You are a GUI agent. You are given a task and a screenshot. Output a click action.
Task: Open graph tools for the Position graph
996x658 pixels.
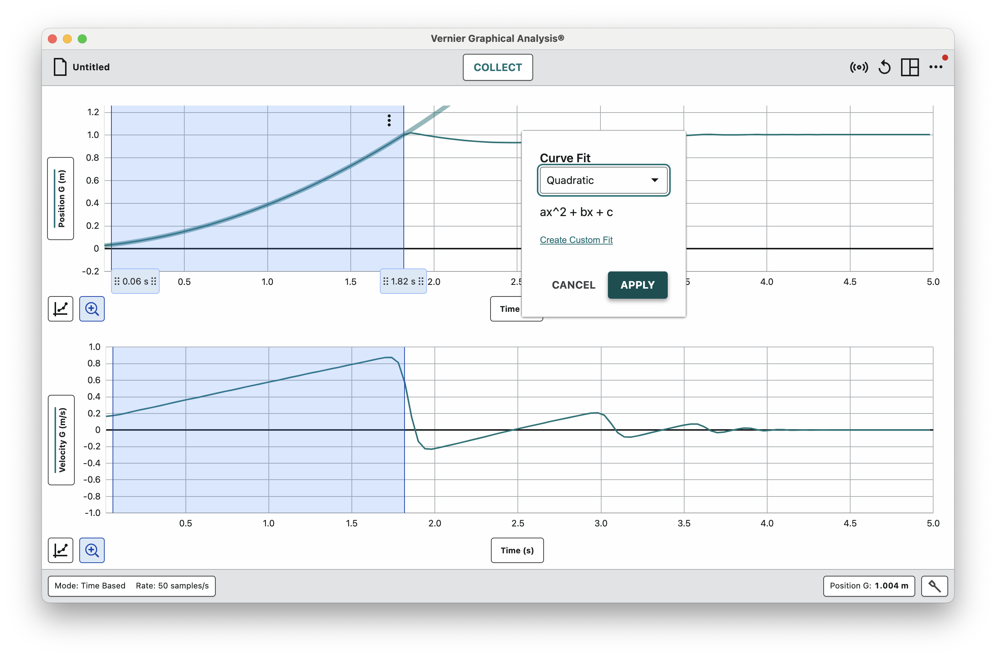click(61, 309)
